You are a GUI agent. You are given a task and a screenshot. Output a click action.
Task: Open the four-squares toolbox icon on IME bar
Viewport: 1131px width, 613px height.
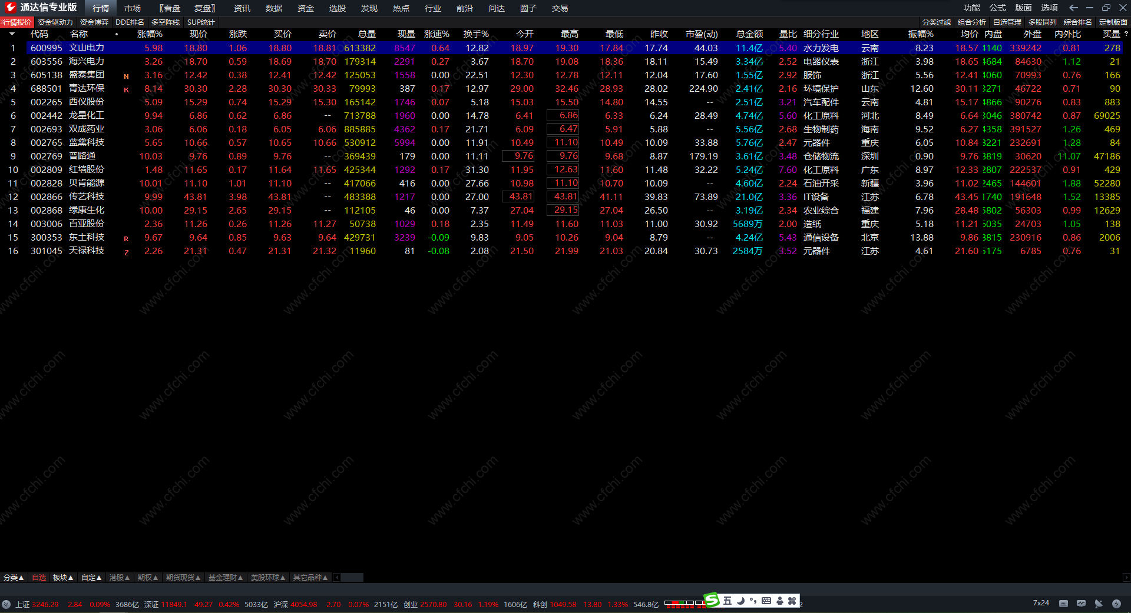coord(792,601)
